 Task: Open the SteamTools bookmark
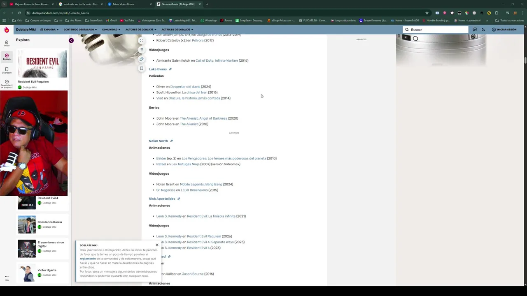(94, 21)
